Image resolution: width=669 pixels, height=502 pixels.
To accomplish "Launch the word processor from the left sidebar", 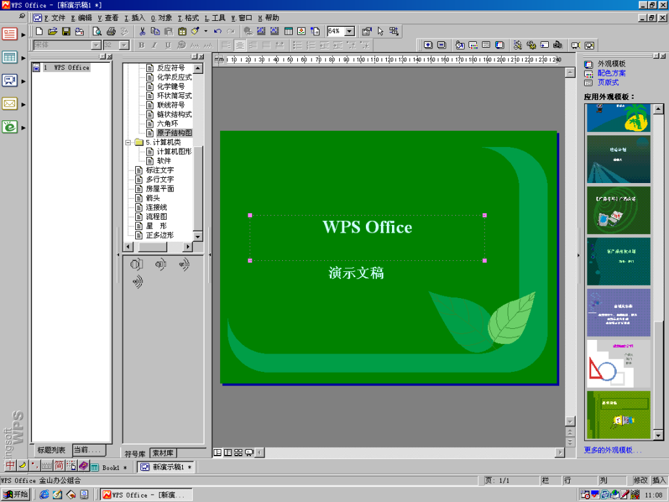I will coord(9,34).
